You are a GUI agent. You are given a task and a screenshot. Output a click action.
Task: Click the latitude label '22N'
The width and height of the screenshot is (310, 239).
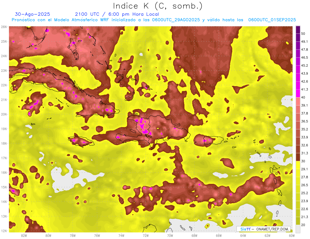pyautogui.click(x=4, y=85)
